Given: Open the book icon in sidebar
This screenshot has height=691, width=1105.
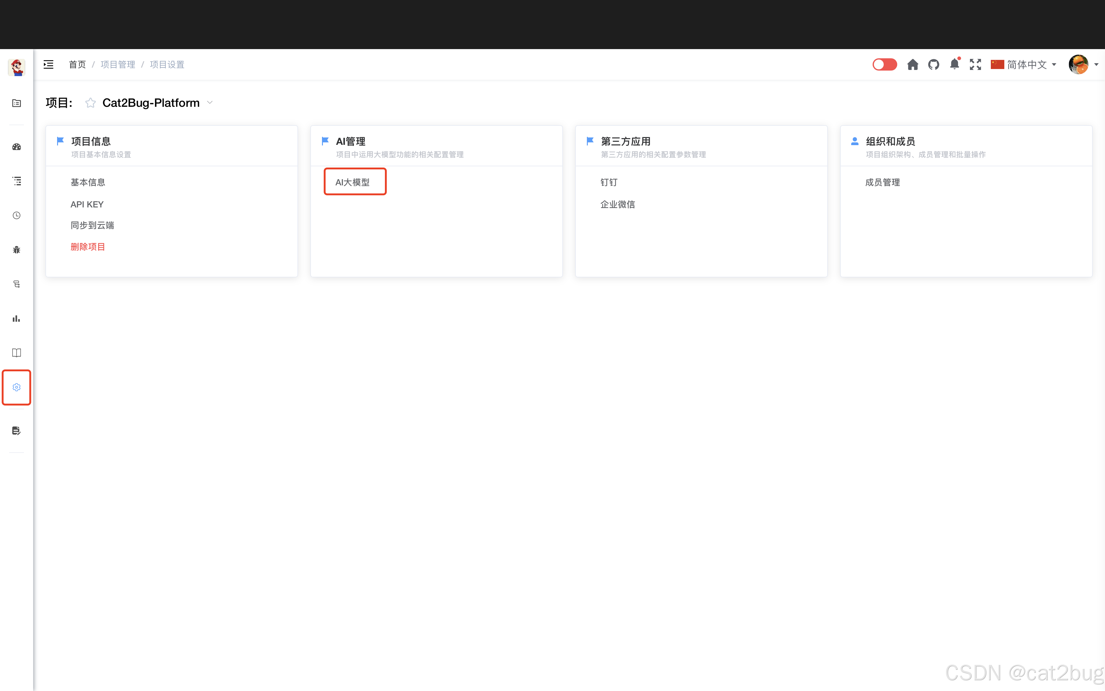Looking at the screenshot, I should tap(17, 352).
